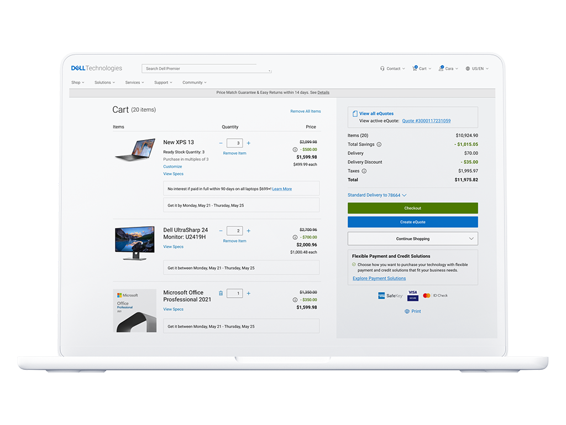Click the Remove All Items link

pyautogui.click(x=305, y=111)
